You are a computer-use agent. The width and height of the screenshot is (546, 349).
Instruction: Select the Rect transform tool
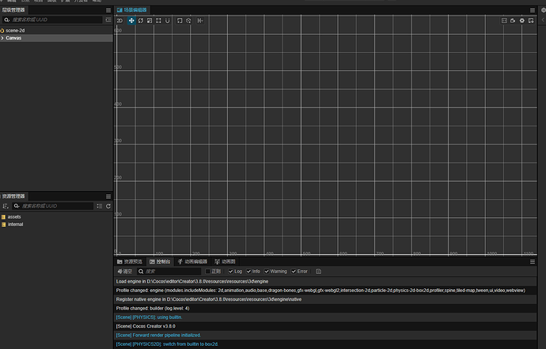[x=158, y=21]
